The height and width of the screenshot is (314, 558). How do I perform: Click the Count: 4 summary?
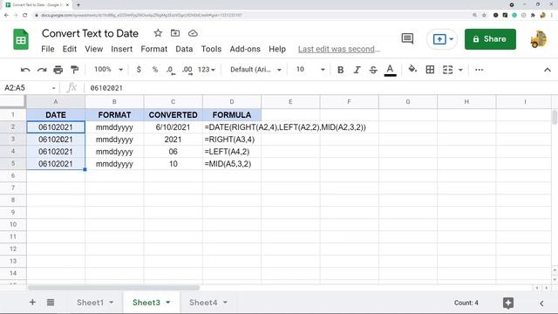466,303
